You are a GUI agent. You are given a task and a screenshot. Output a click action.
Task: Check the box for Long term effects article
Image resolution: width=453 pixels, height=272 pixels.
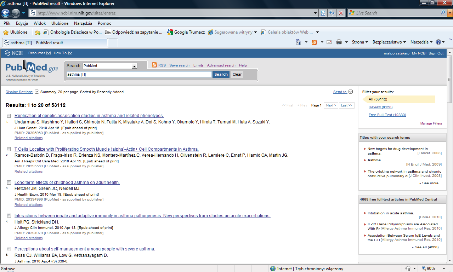coord(9,183)
